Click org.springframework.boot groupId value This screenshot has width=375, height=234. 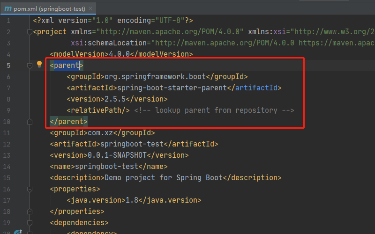[x=155, y=77]
